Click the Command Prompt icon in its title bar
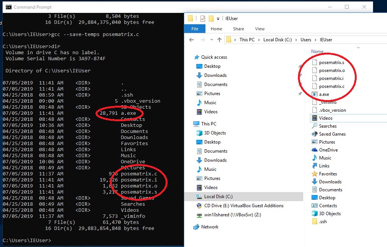Viewport: 387px width, 247px height. click(x=8, y=6)
